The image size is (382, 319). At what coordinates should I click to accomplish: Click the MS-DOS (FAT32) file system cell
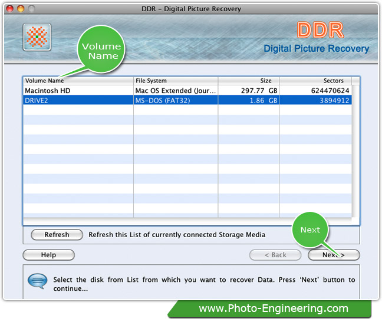(176, 100)
